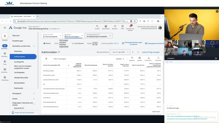Click the Überschneidungsrate column header
This screenshot has height=123, width=219.
coord(91,65)
